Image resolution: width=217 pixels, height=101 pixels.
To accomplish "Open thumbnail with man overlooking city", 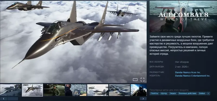I will tap(76, 90).
